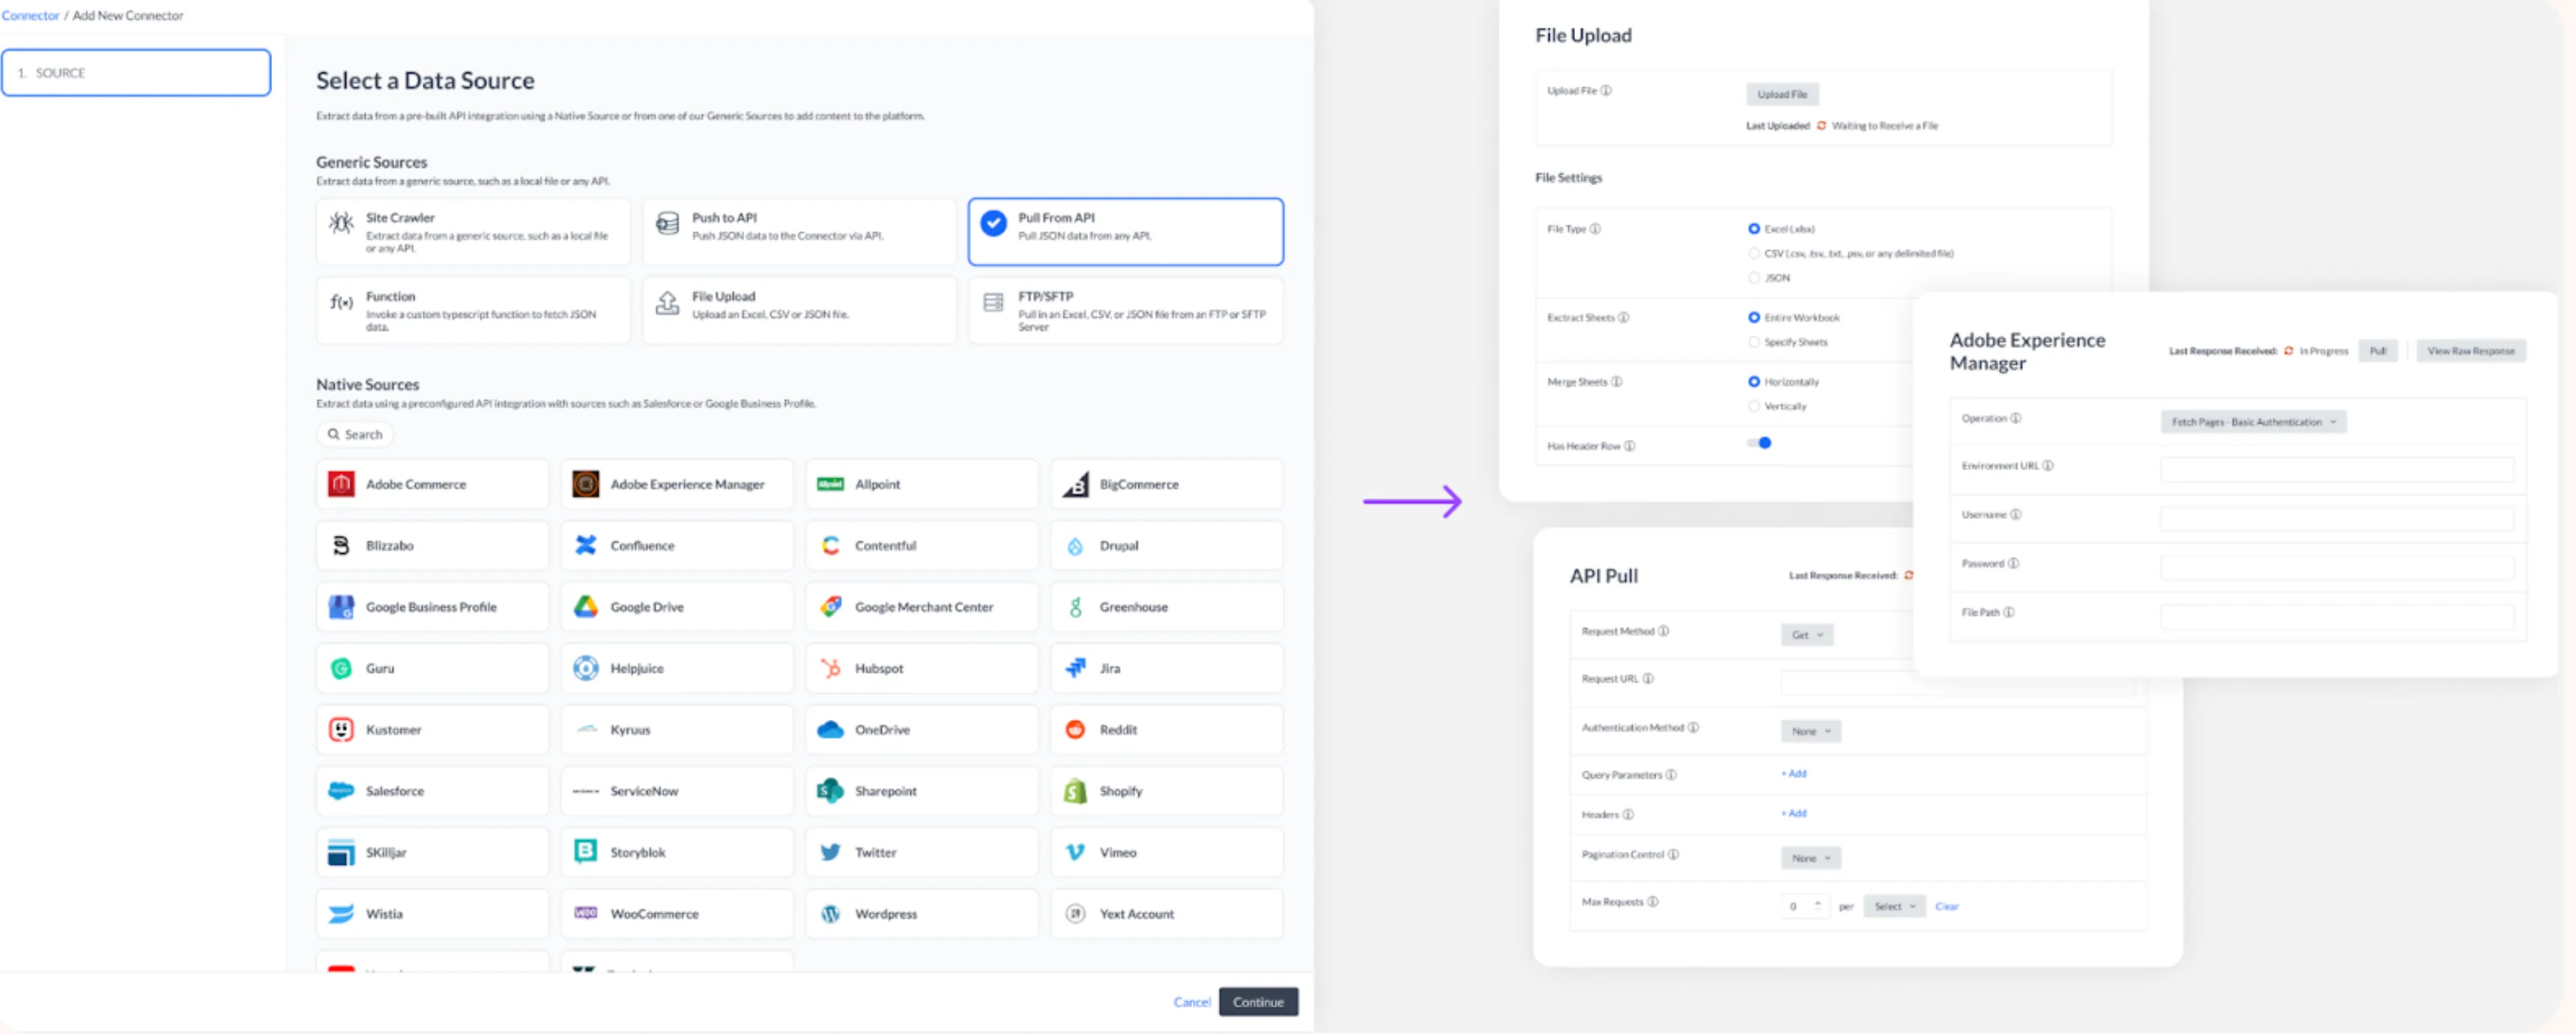Pick the Allpoint source icon
The height and width of the screenshot is (1034, 2576).
click(x=830, y=484)
